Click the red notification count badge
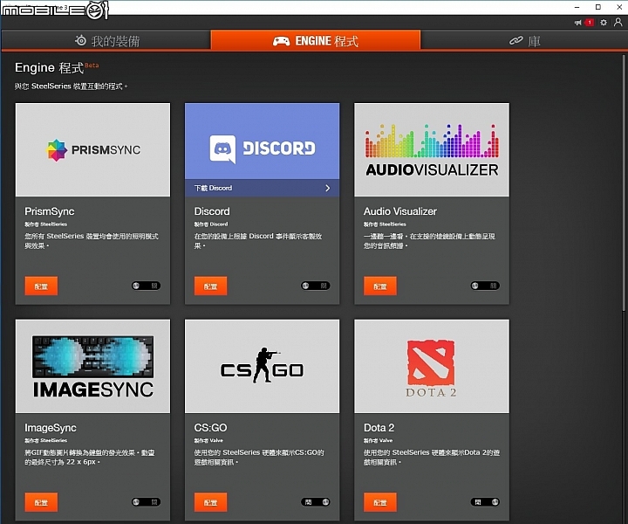The width and height of the screenshot is (628, 524). (589, 23)
